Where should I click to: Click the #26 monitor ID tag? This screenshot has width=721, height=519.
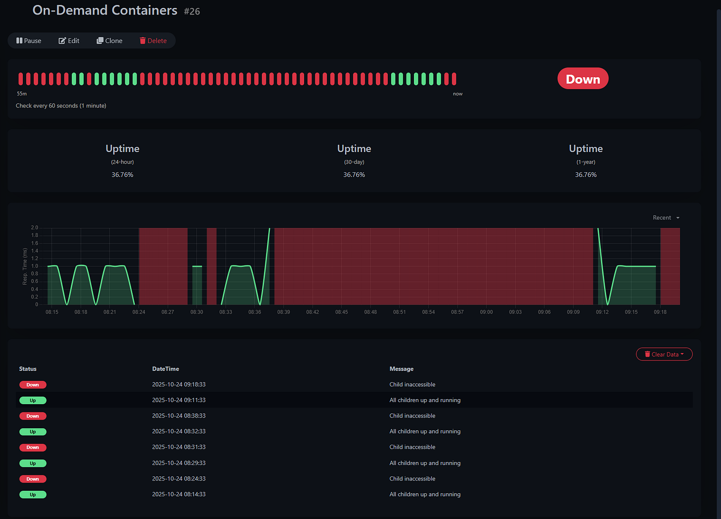(x=192, y=11)
